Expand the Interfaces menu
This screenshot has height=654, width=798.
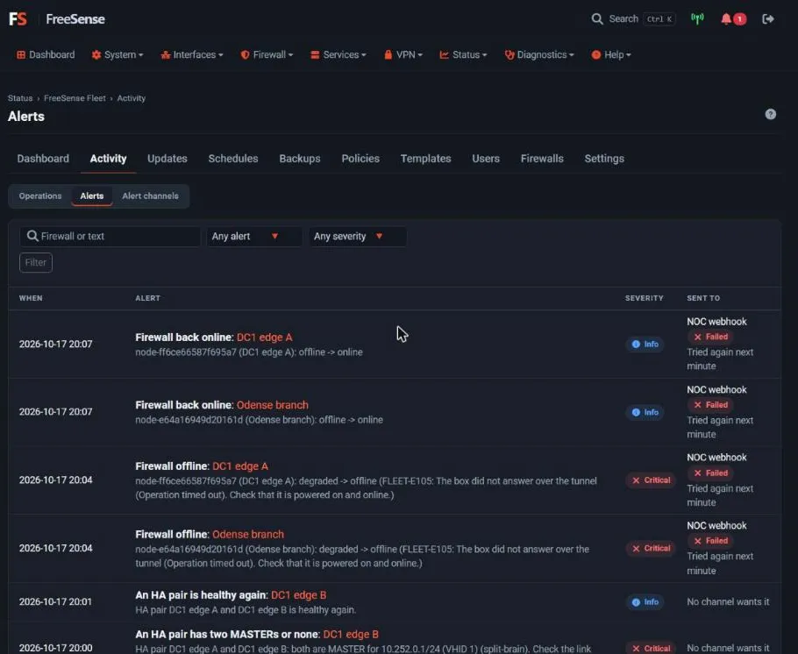(192, 54)
